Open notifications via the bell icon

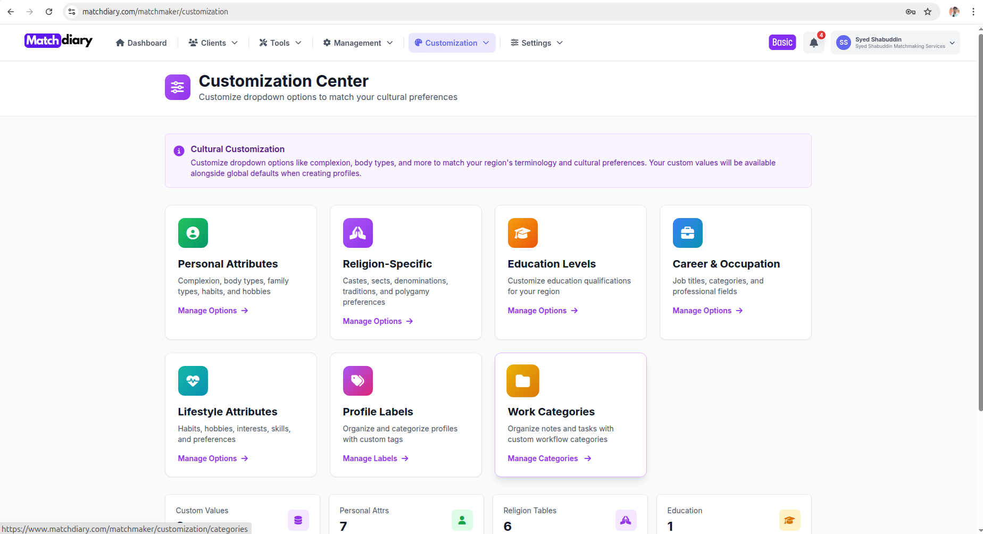(x=813, y=43)
